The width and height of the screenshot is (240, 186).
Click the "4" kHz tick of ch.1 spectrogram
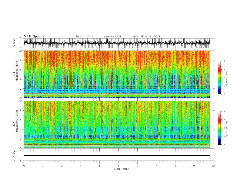click(21, 79)
